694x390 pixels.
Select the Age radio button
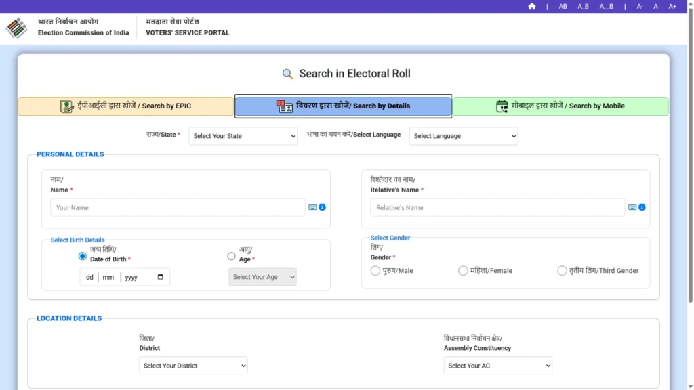click(x=231, y=256)
